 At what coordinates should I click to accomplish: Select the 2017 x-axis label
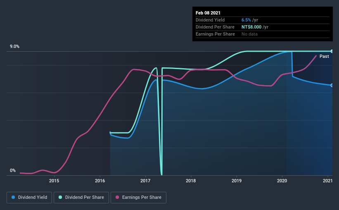point(145,181)
